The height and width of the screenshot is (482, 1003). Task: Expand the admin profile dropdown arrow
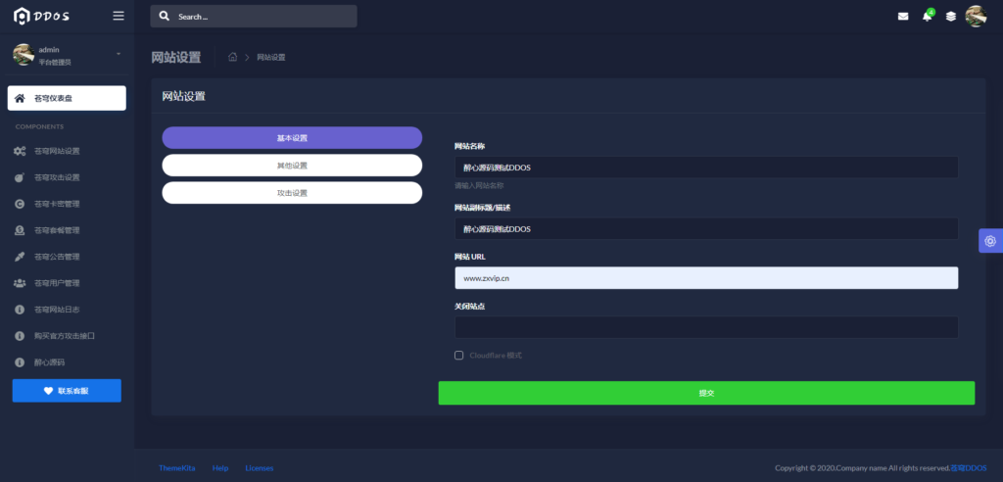[x=119, y=53]
